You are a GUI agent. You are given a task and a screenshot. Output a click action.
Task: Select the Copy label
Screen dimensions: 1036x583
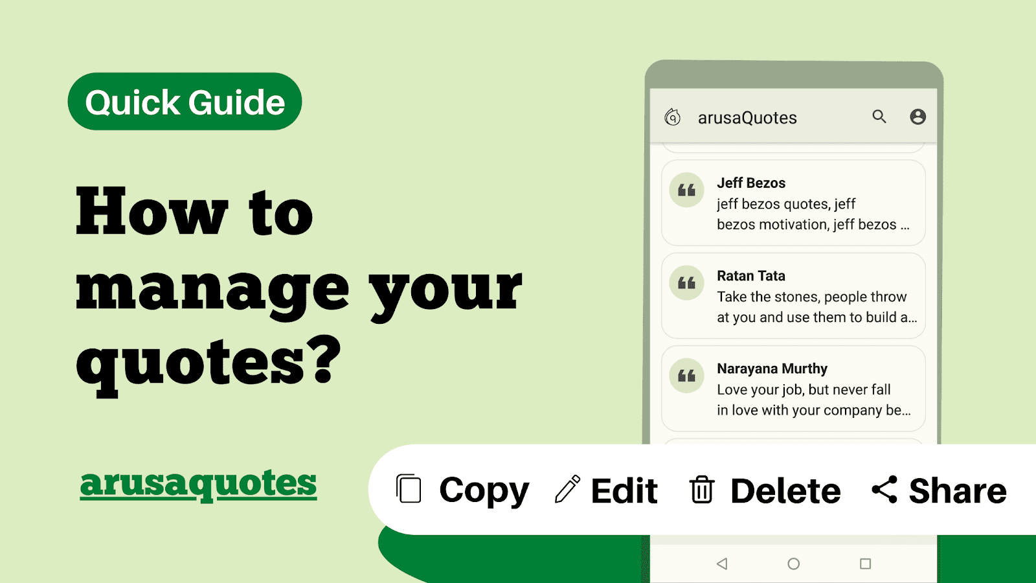[x=484, y=491]
